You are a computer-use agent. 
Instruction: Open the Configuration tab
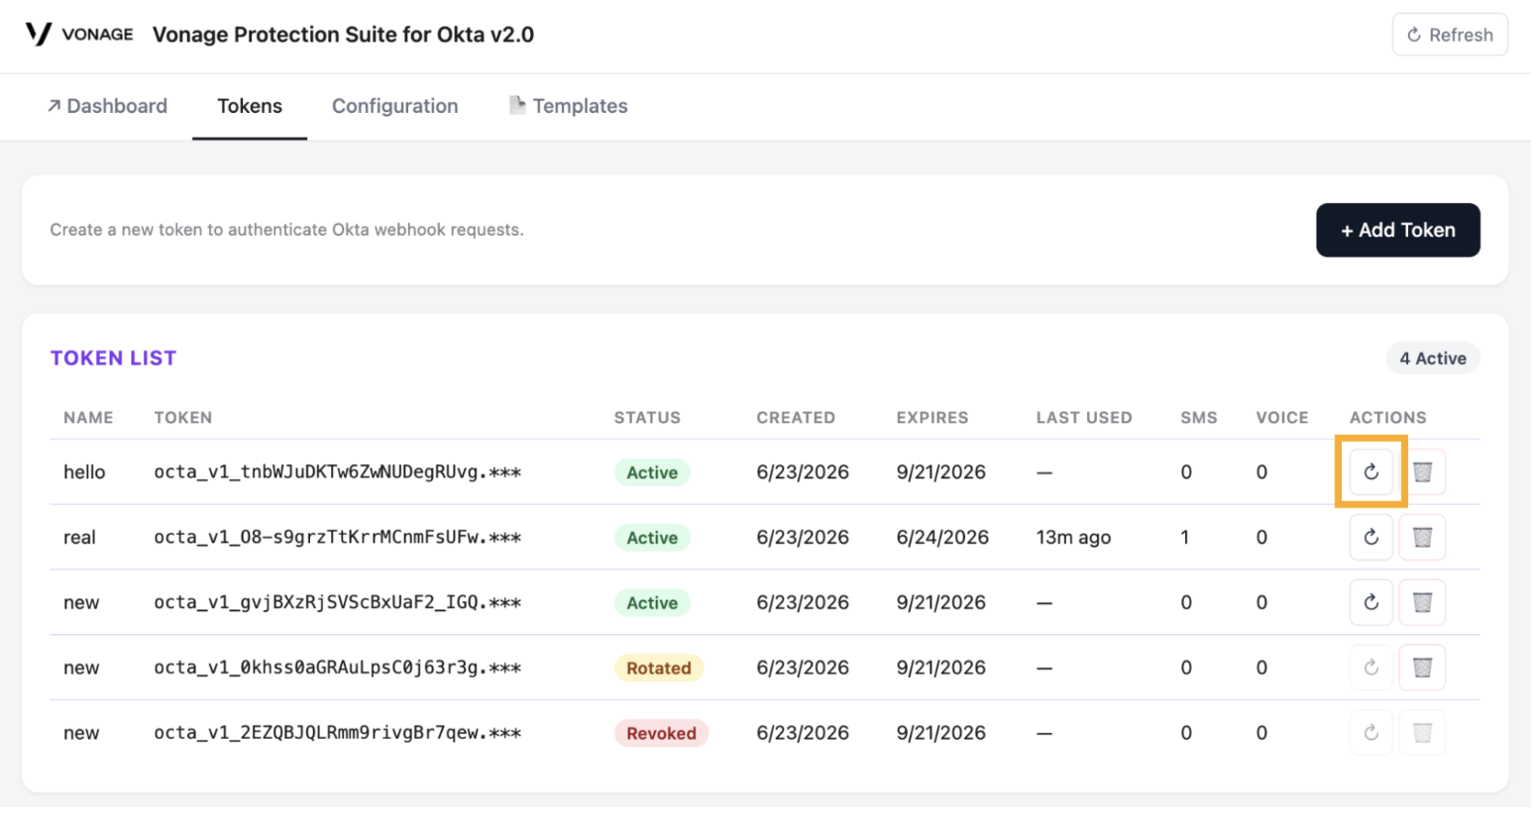pos(394,106)
